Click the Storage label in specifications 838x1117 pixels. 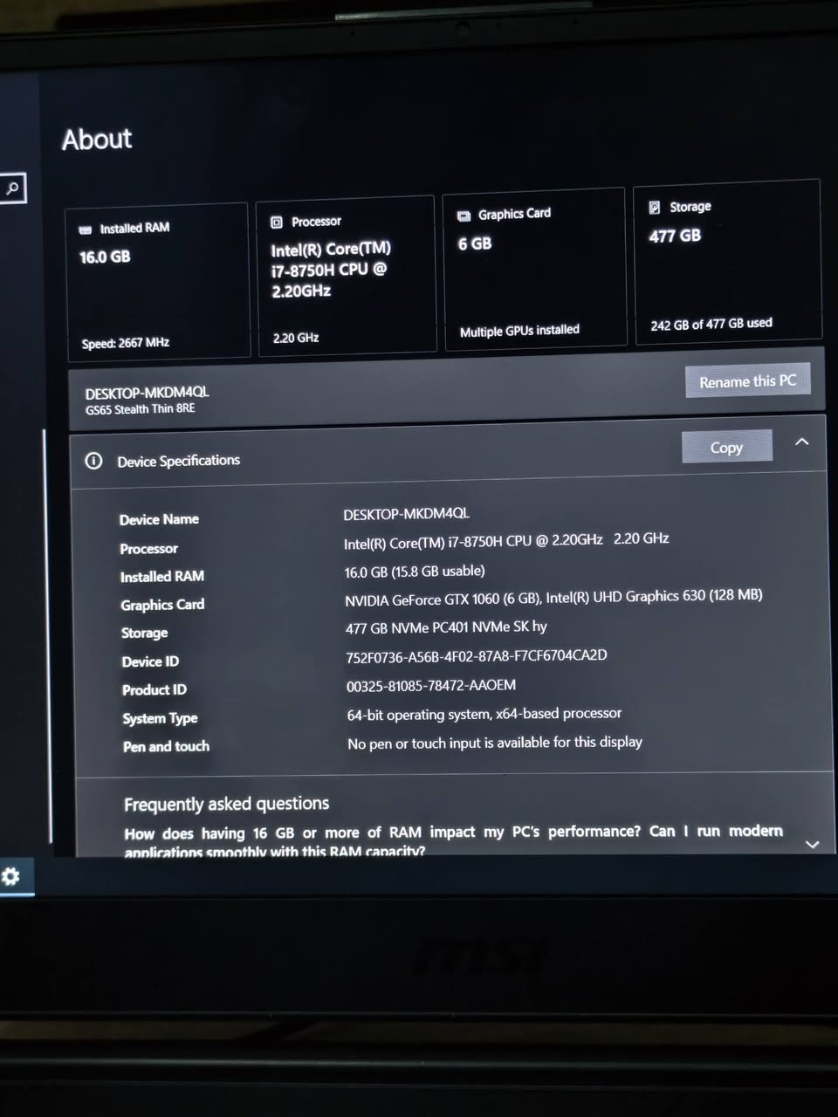(144, 633)
